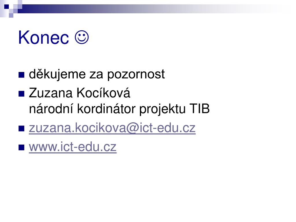Click the smiley face icon in the title
The width and height of the screenshot is (296, 222).
(x=82, y=37)
